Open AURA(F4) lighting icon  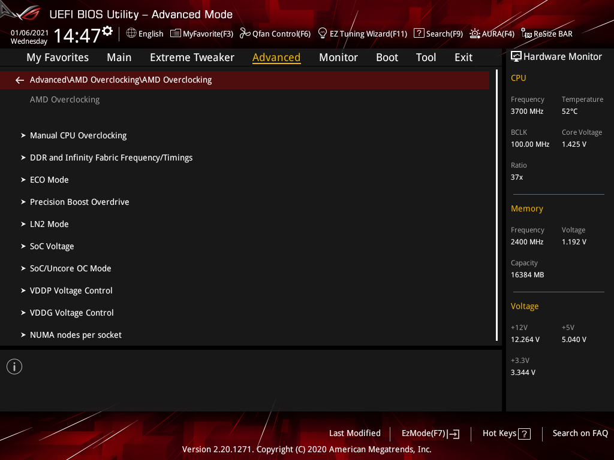pos(475,34)
